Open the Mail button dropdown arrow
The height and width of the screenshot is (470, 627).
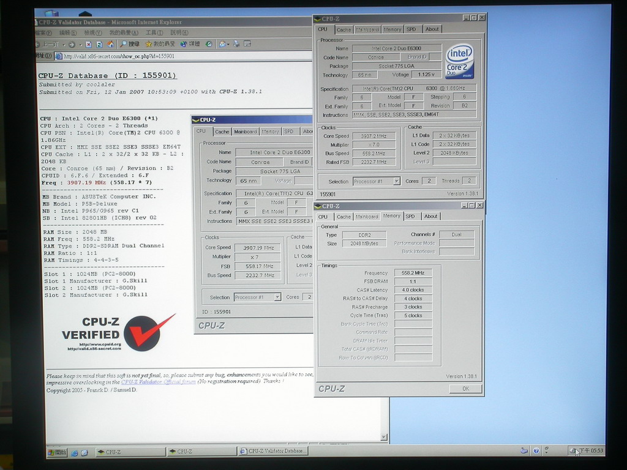tap(228, 44)
